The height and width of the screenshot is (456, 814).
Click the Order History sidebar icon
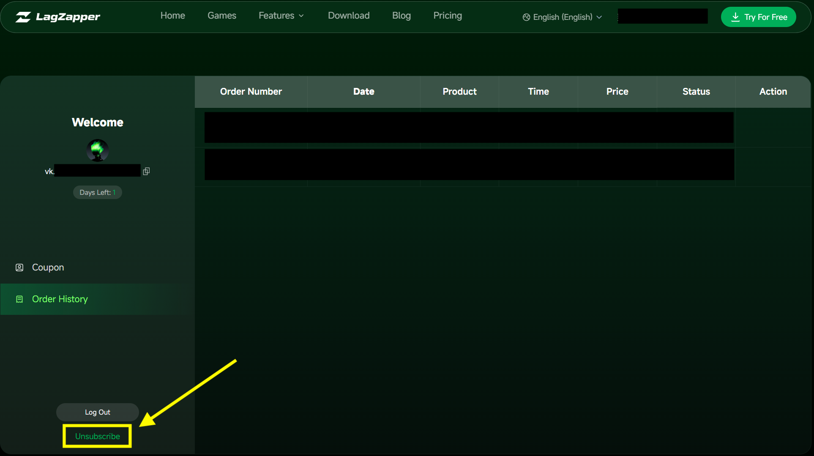click(x=19, y=299)
